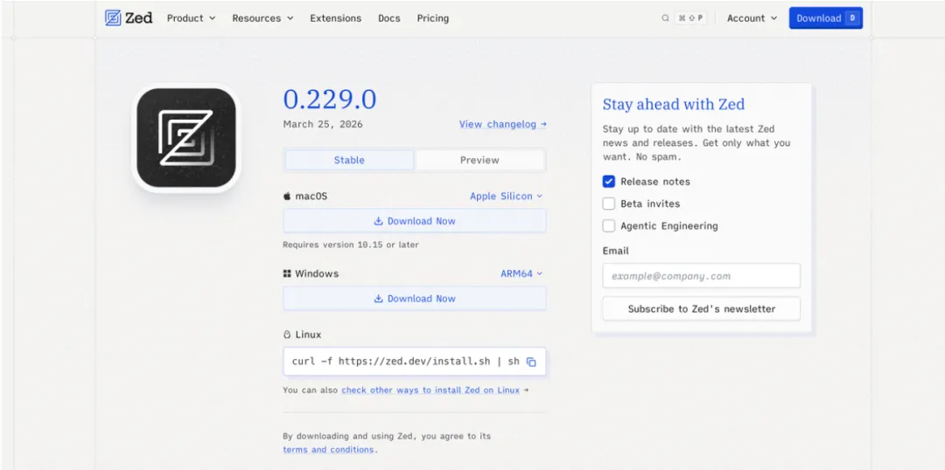The image size is (945, 470).
Task: Open the terms and conditions link
Action: click(x=328, y=450)
